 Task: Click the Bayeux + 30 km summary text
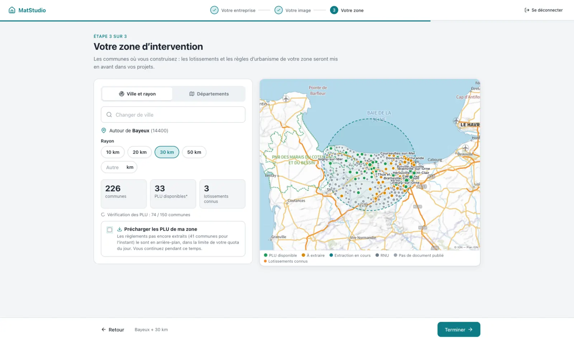151,330
